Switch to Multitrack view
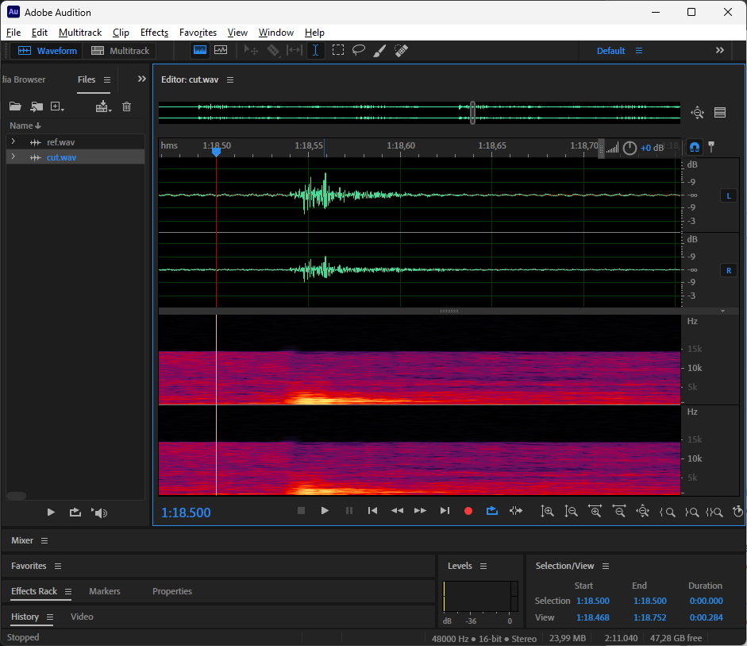This screenshot has height=646, width=747. [x=120, y=51]
